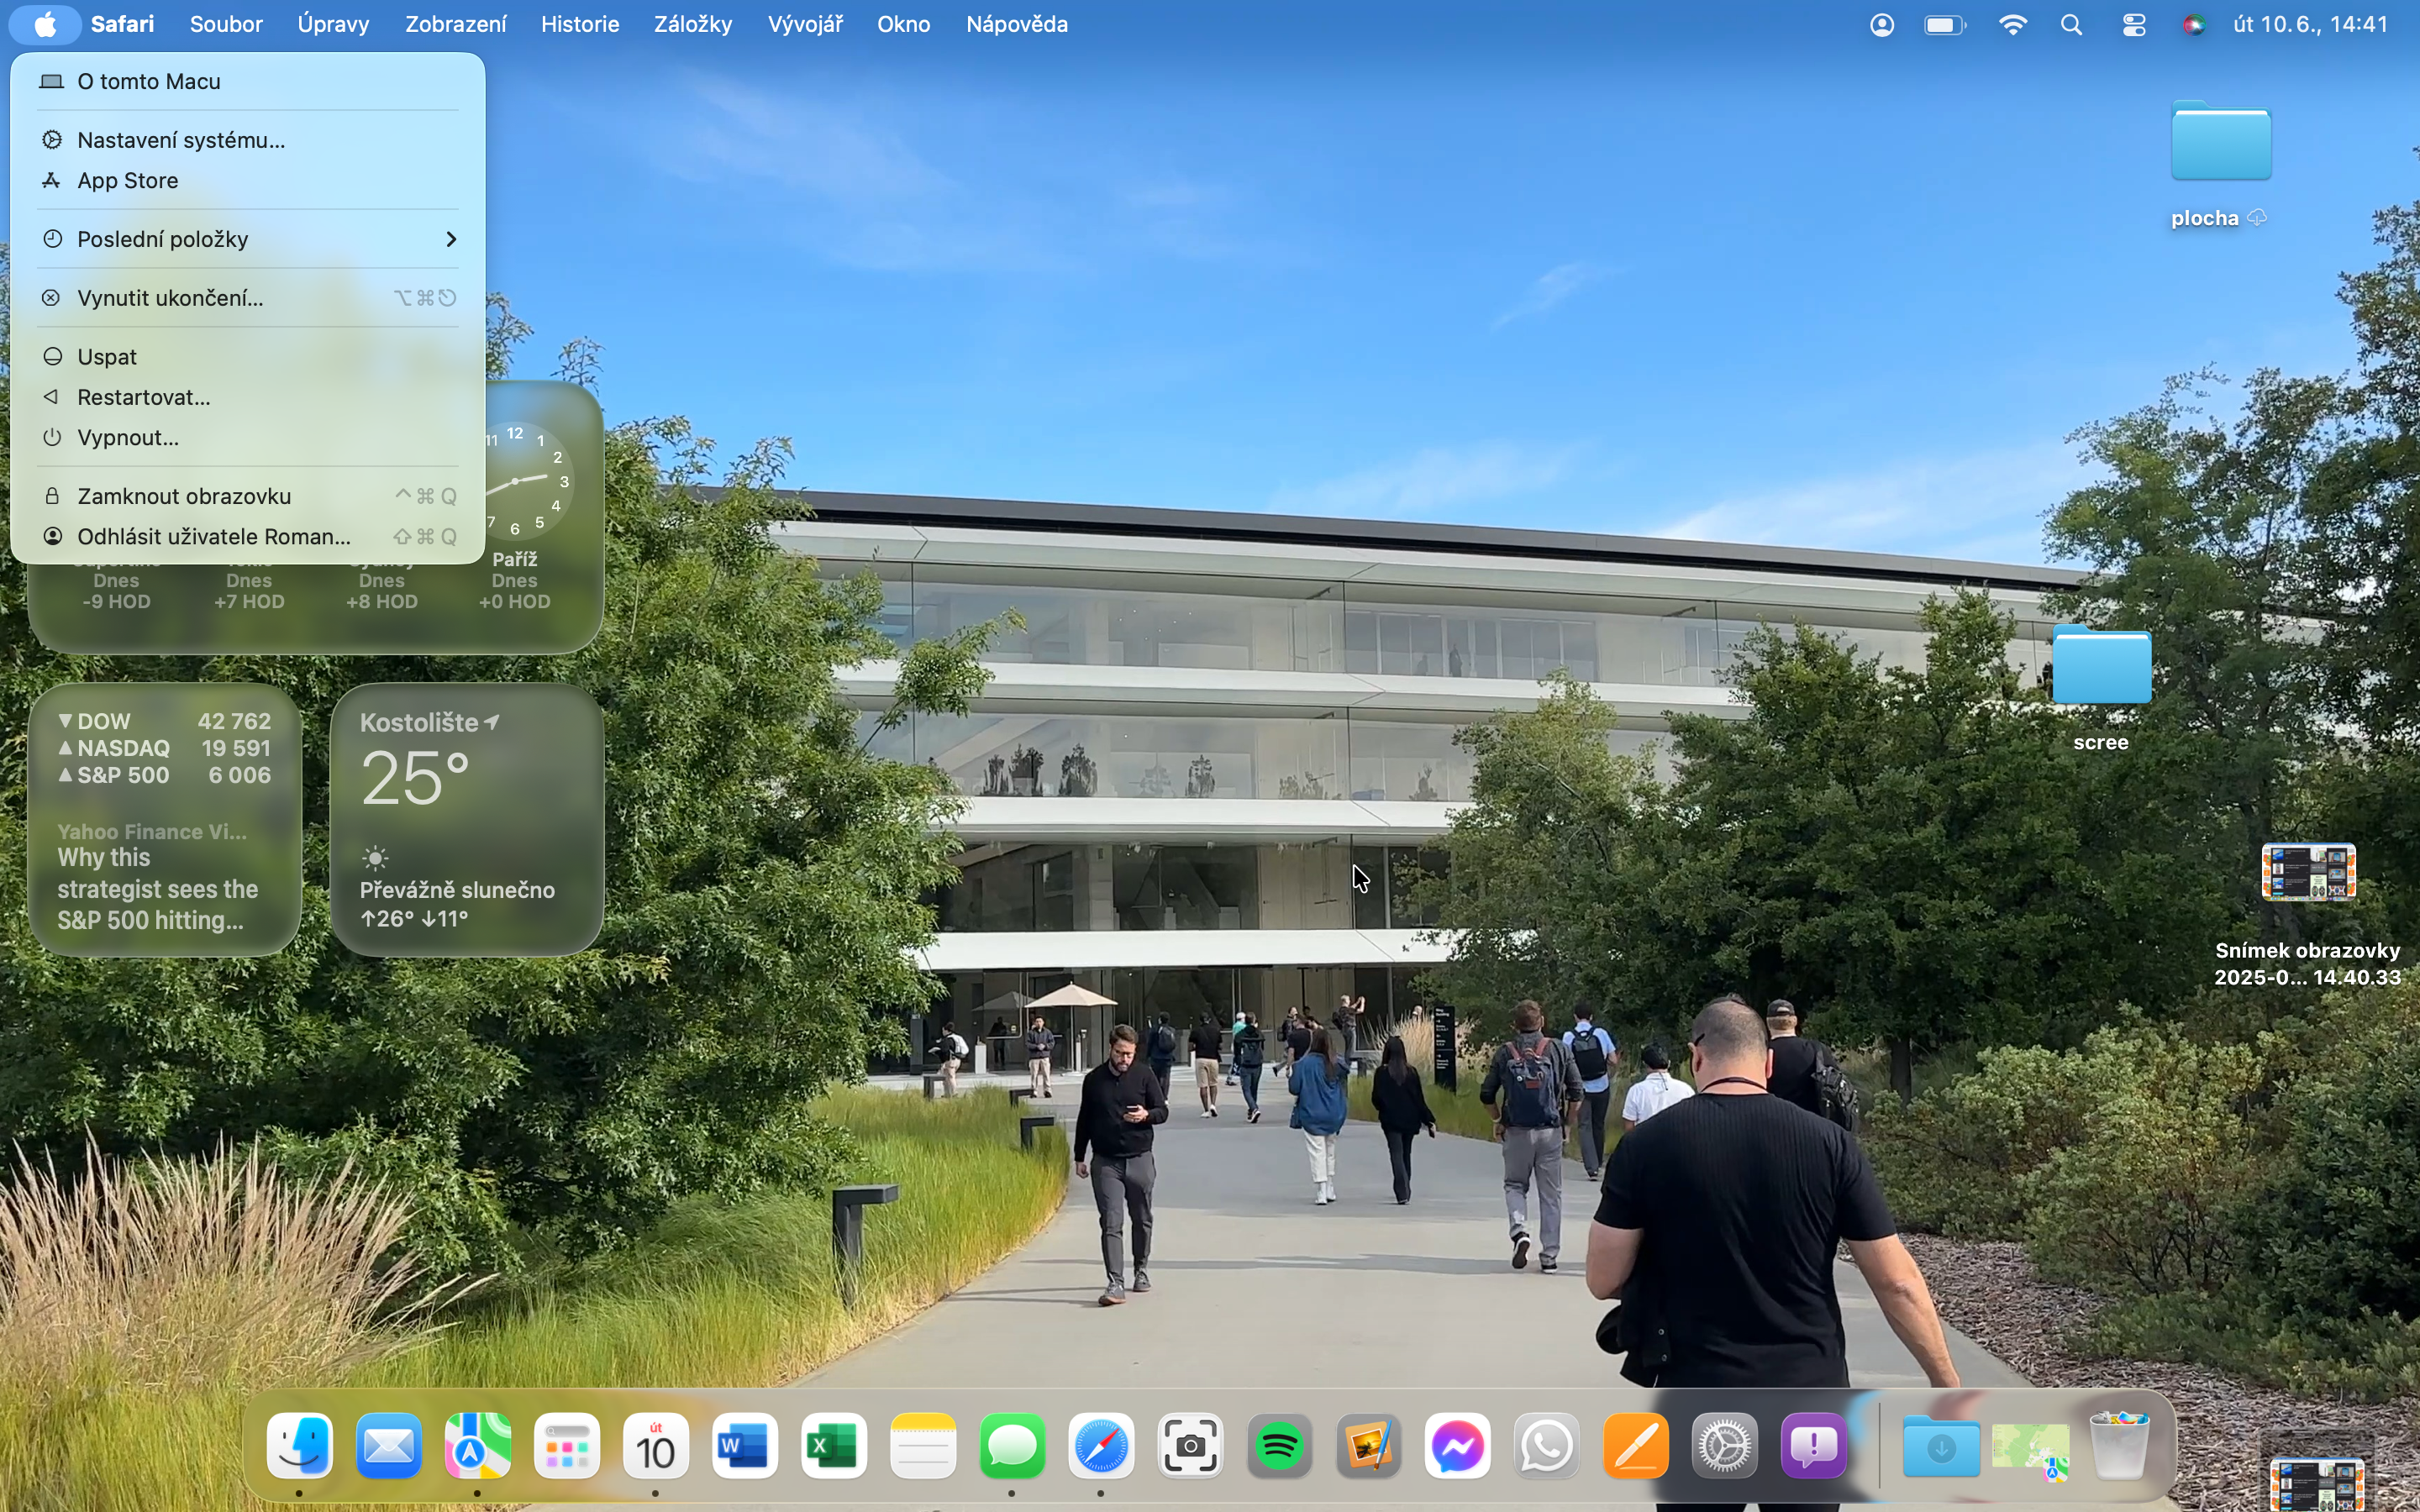
Task: Click the Messenger icon in Dock
Action: pyautogui.click(x=1458, y=1446)
